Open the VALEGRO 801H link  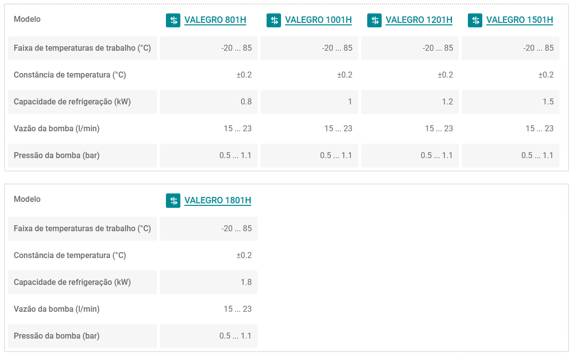[x=215, y=20]
